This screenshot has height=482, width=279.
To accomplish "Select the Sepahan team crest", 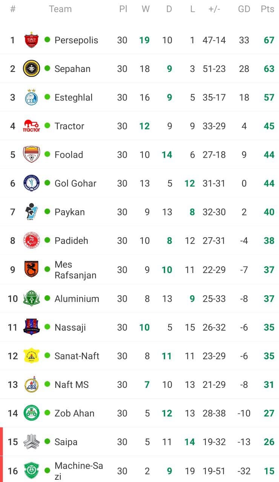I will [31, 69].
